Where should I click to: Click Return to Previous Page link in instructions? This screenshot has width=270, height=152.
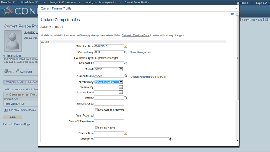[x=135, y=35]
